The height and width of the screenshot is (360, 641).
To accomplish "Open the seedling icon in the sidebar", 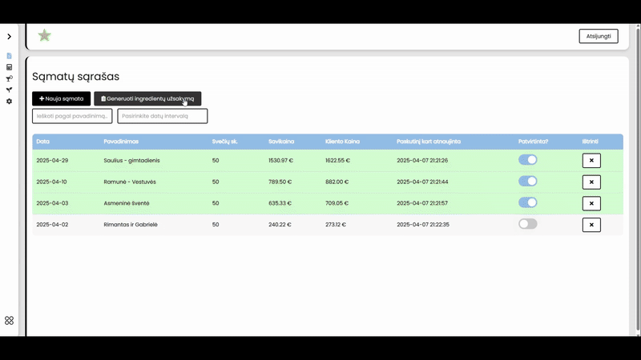I will [x=10, y=90].
